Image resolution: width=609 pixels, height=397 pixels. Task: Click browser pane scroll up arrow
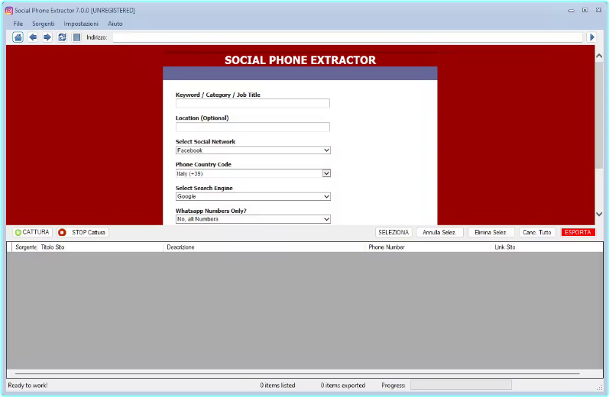coord(599,56)
